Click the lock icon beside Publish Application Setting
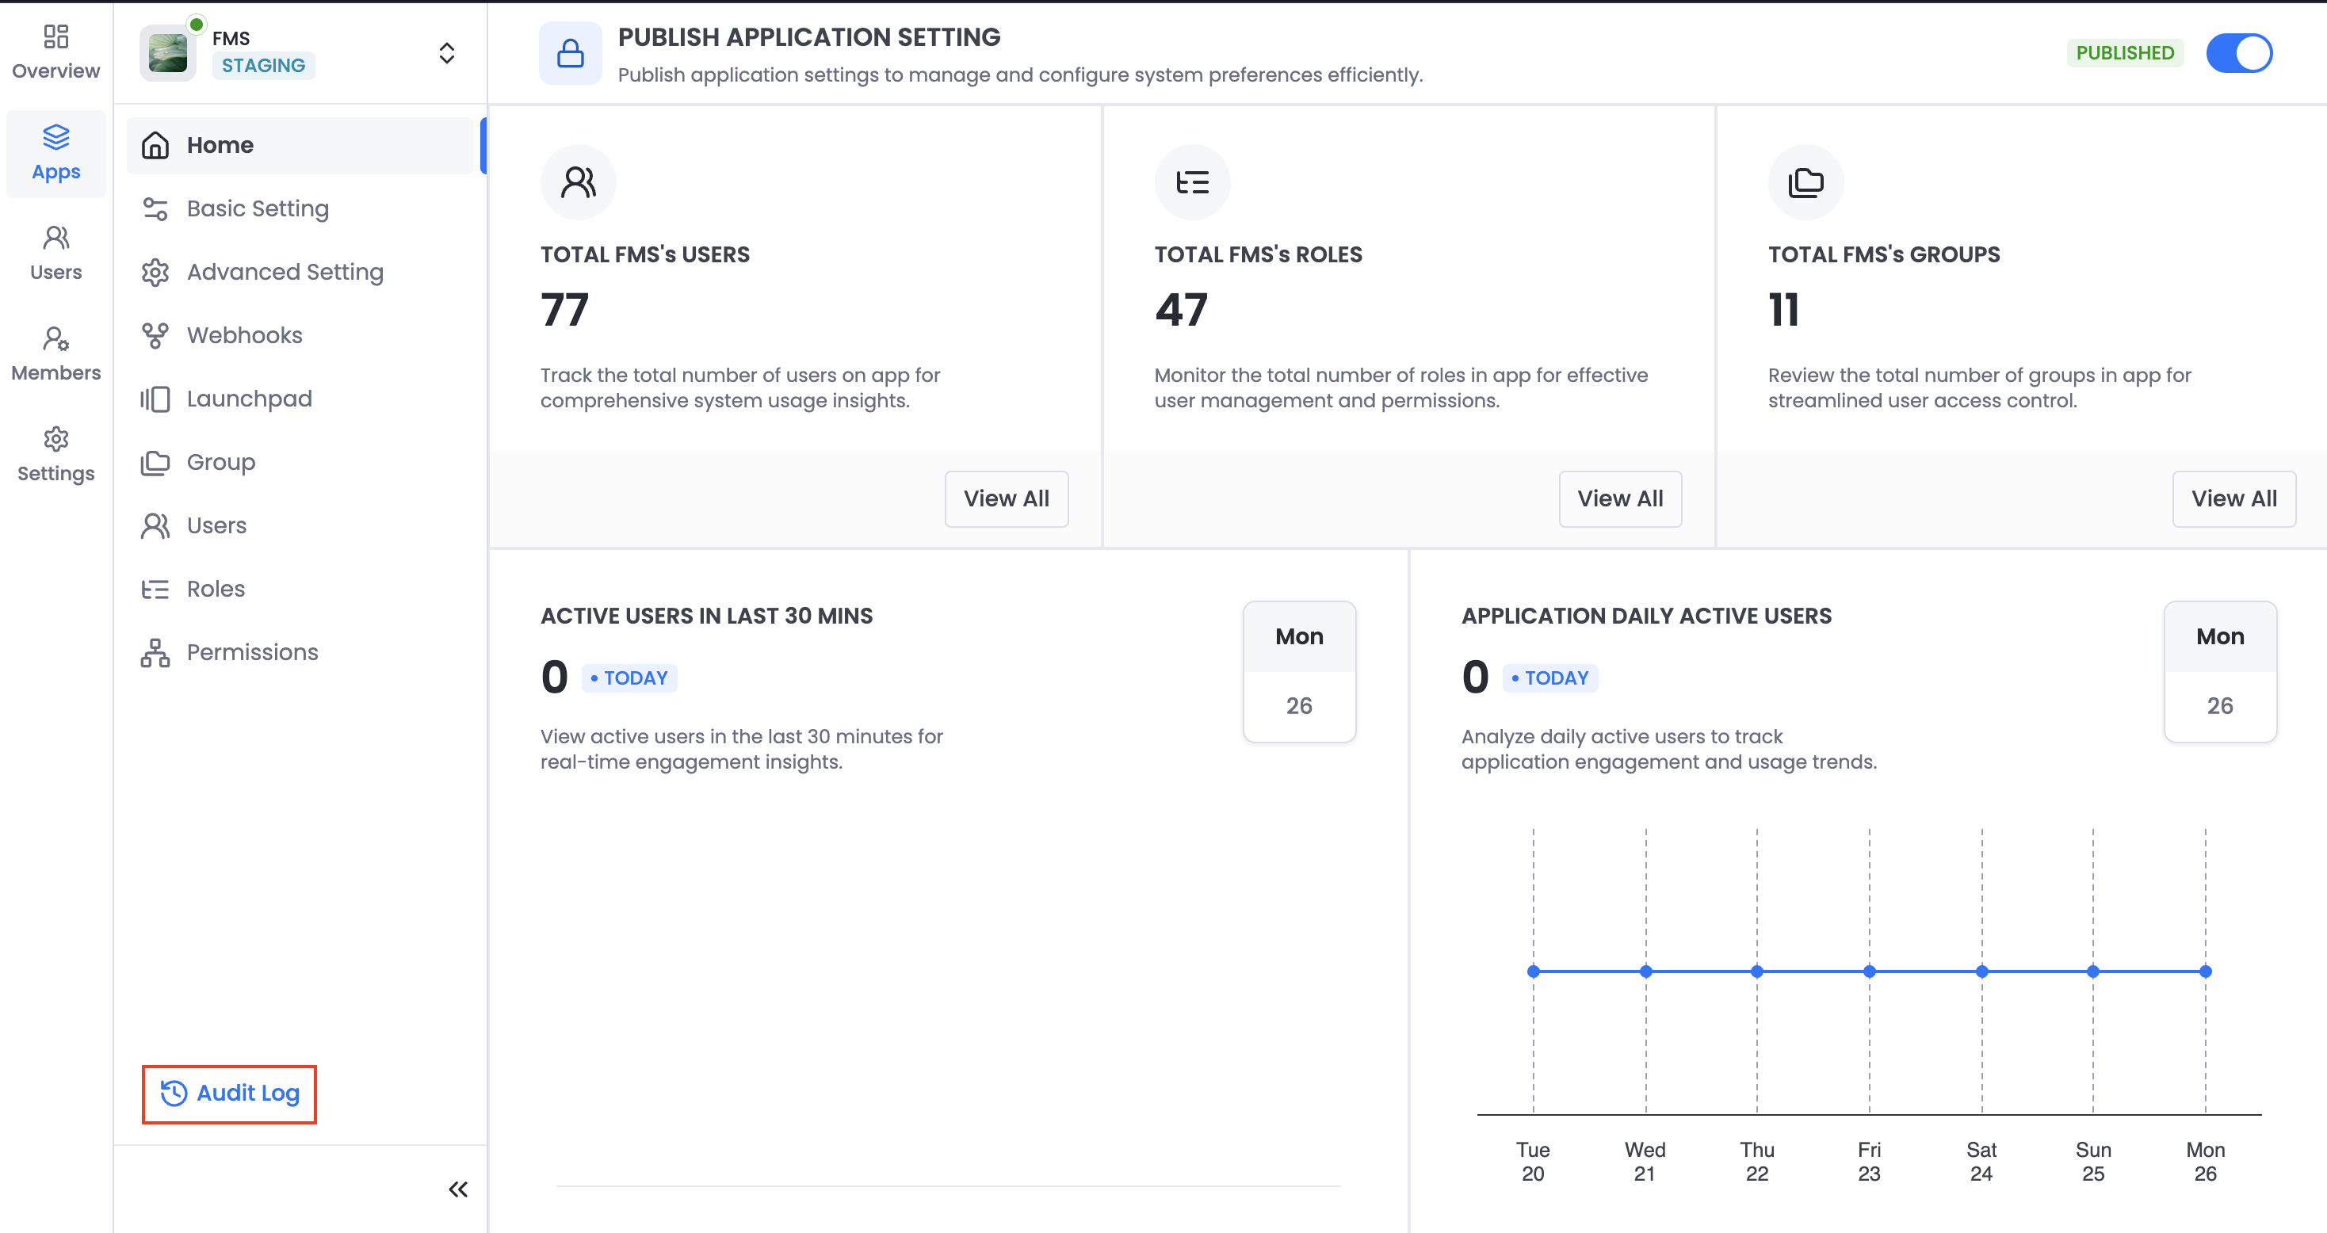The image size is (2327, 1233). tap(570, 53)
